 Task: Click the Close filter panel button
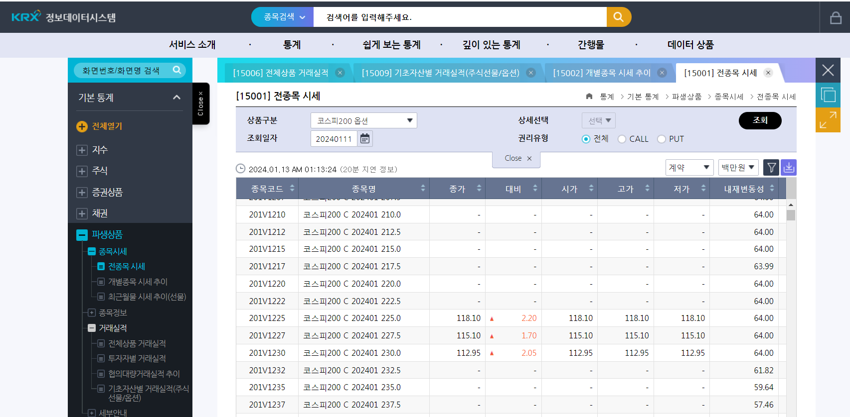pos(516,159)
